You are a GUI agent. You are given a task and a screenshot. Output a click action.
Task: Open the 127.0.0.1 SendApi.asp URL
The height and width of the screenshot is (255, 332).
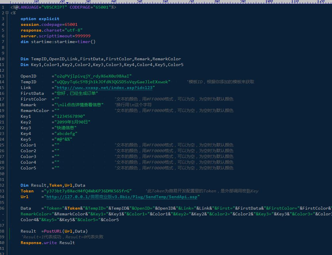click(122, 197)
